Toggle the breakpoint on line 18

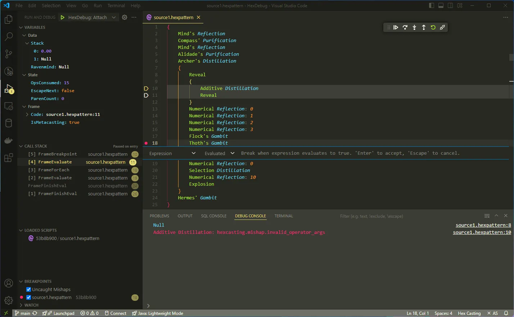click(x=146, y=143)
